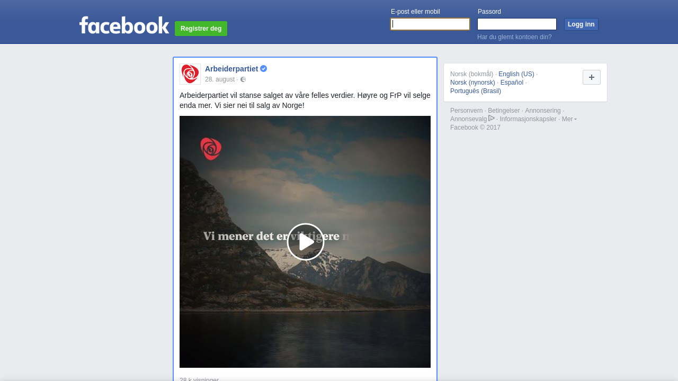Open the Annonsevalg footer link

[x=468, y=119]
